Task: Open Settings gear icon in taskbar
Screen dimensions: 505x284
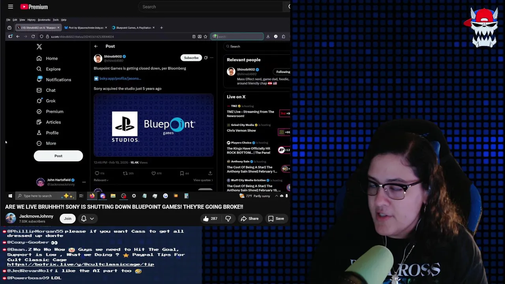Action: point(134,196)
